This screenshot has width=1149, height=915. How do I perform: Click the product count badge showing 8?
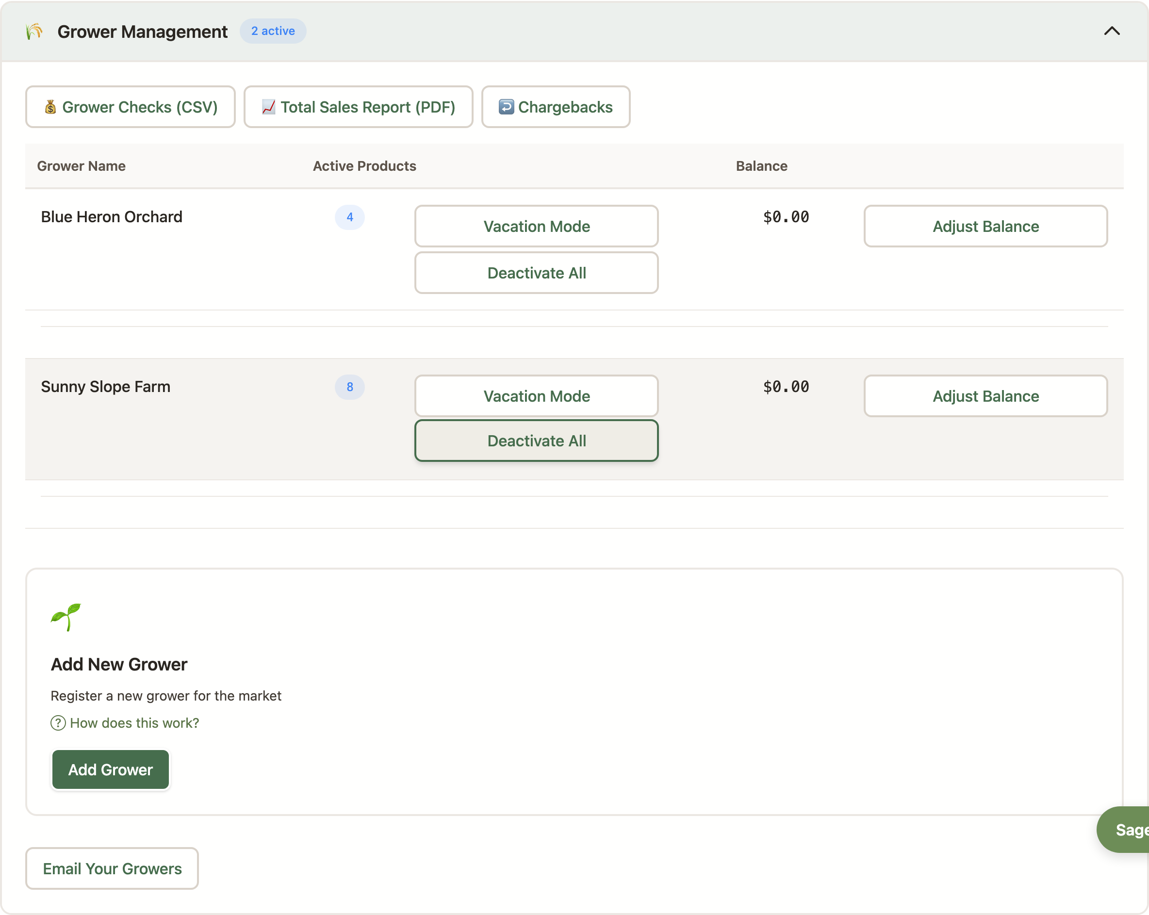pos(350,387)
